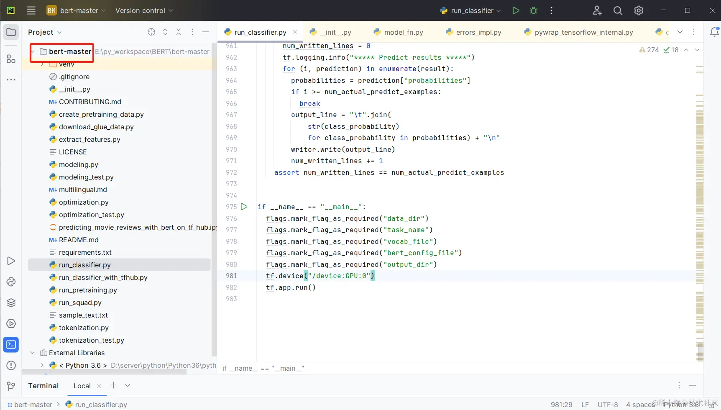Add a new terminal tab
Screen dimensions: 721x410
point(113,385)
